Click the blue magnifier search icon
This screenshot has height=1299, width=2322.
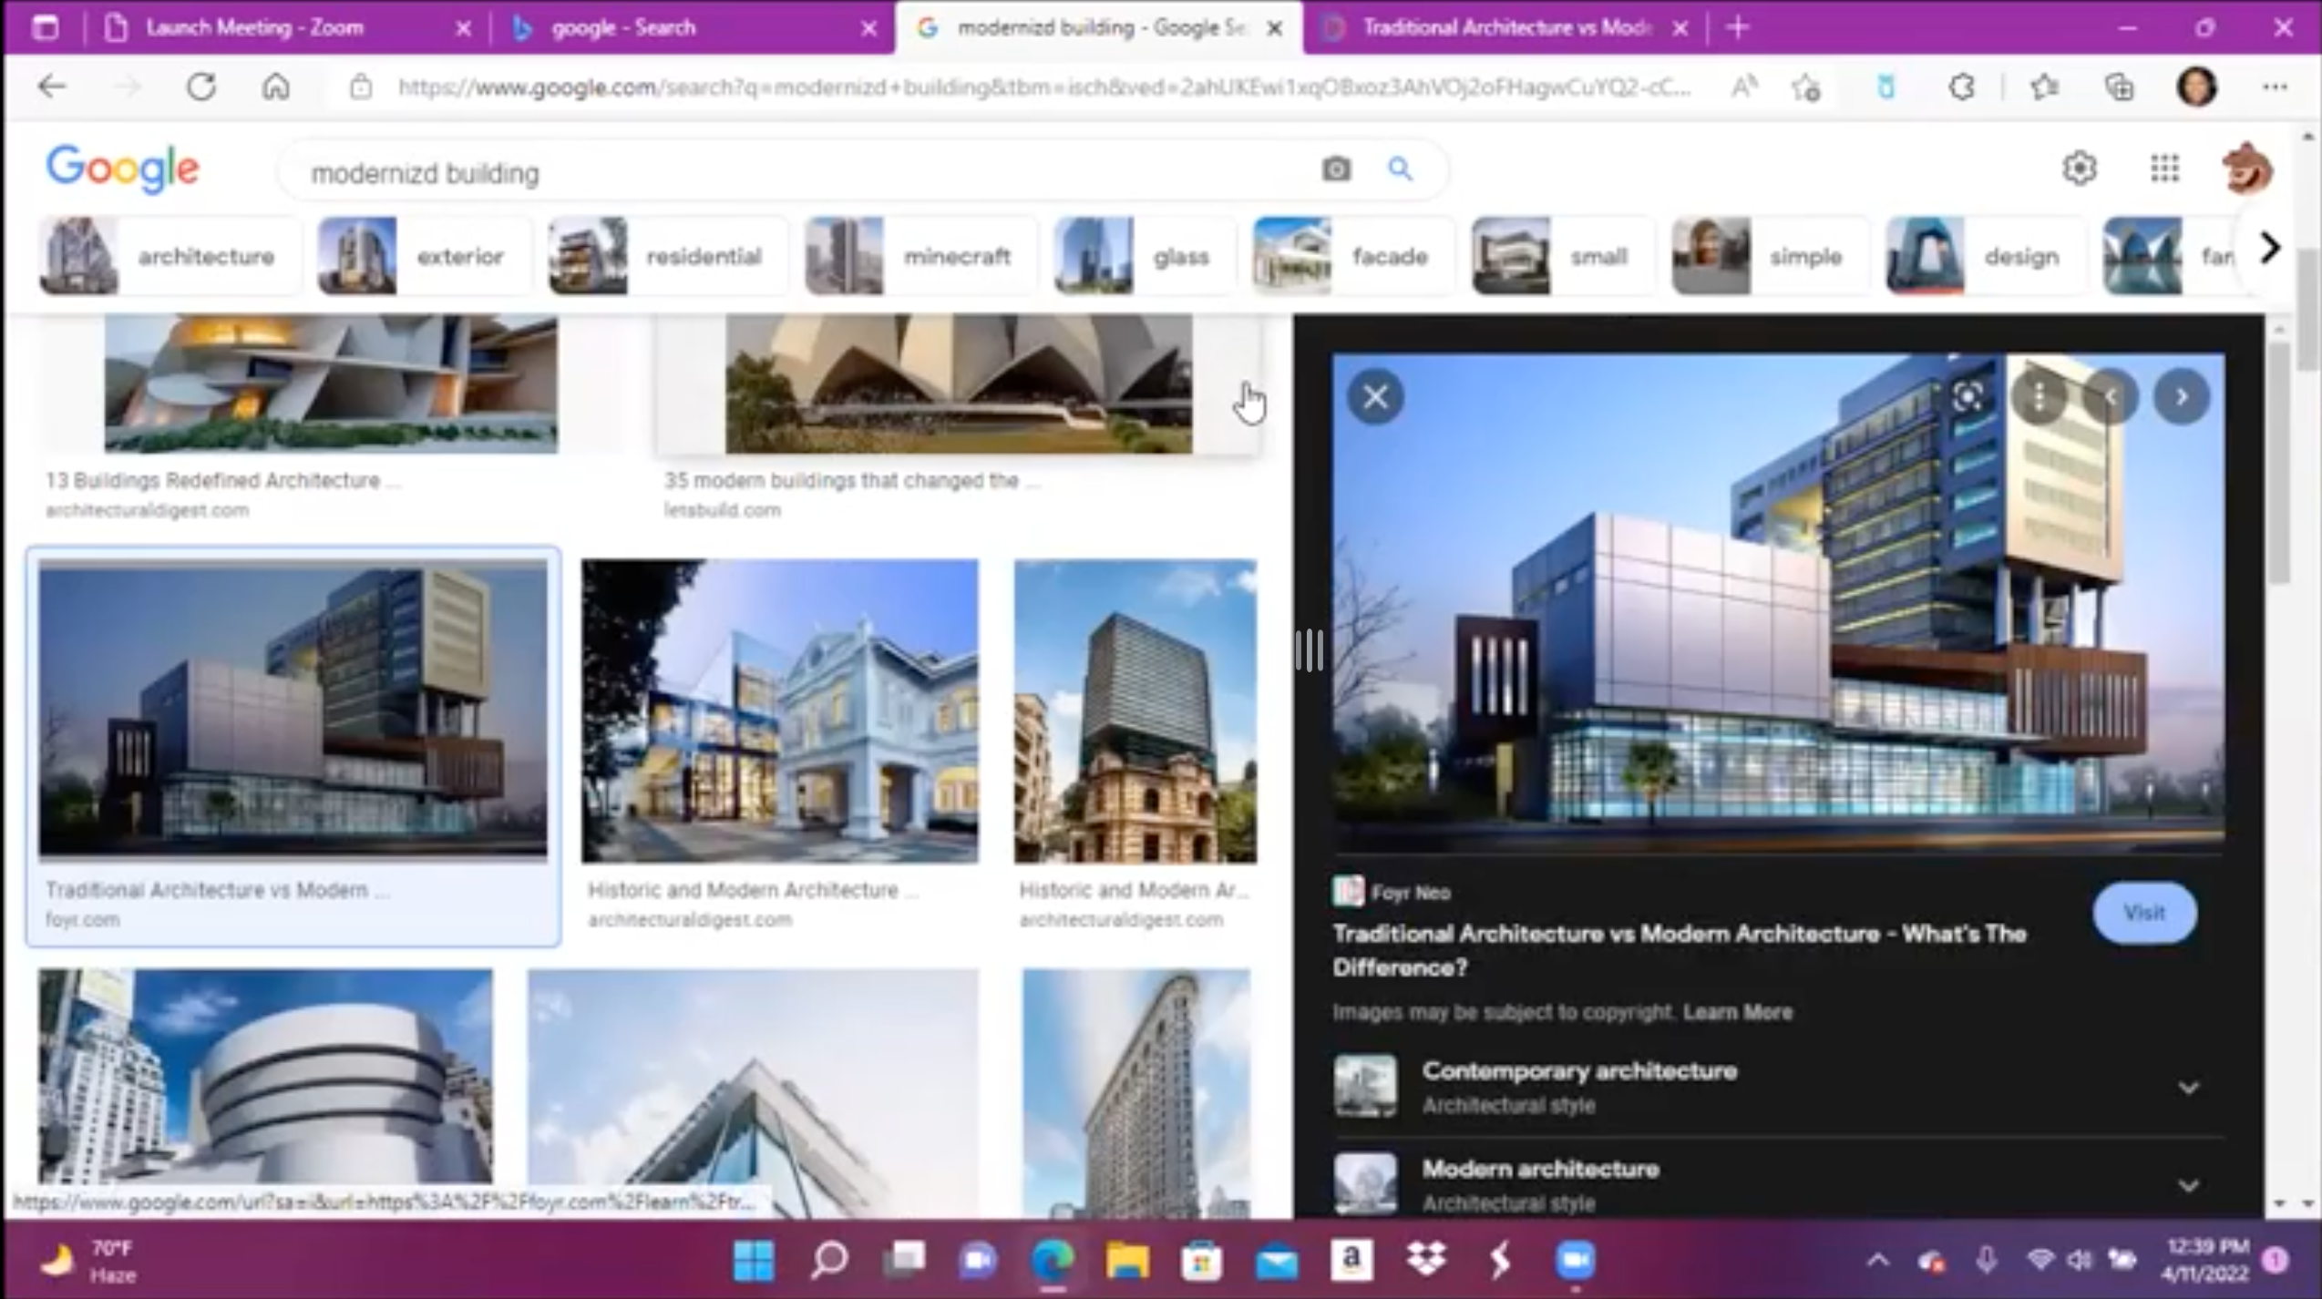(x=1400, y=169)
